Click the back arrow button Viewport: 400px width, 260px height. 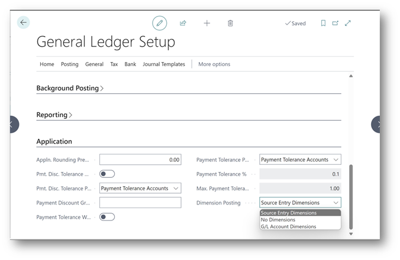24,22
